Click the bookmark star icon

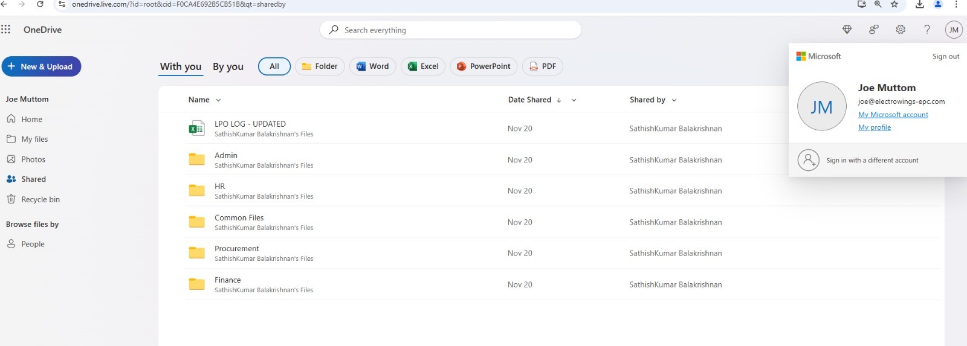coord(894,4)
